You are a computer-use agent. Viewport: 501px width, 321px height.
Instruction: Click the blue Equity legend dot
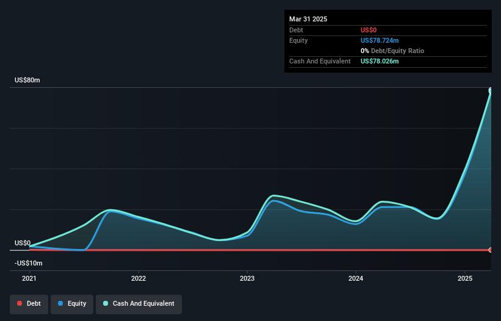60,303
